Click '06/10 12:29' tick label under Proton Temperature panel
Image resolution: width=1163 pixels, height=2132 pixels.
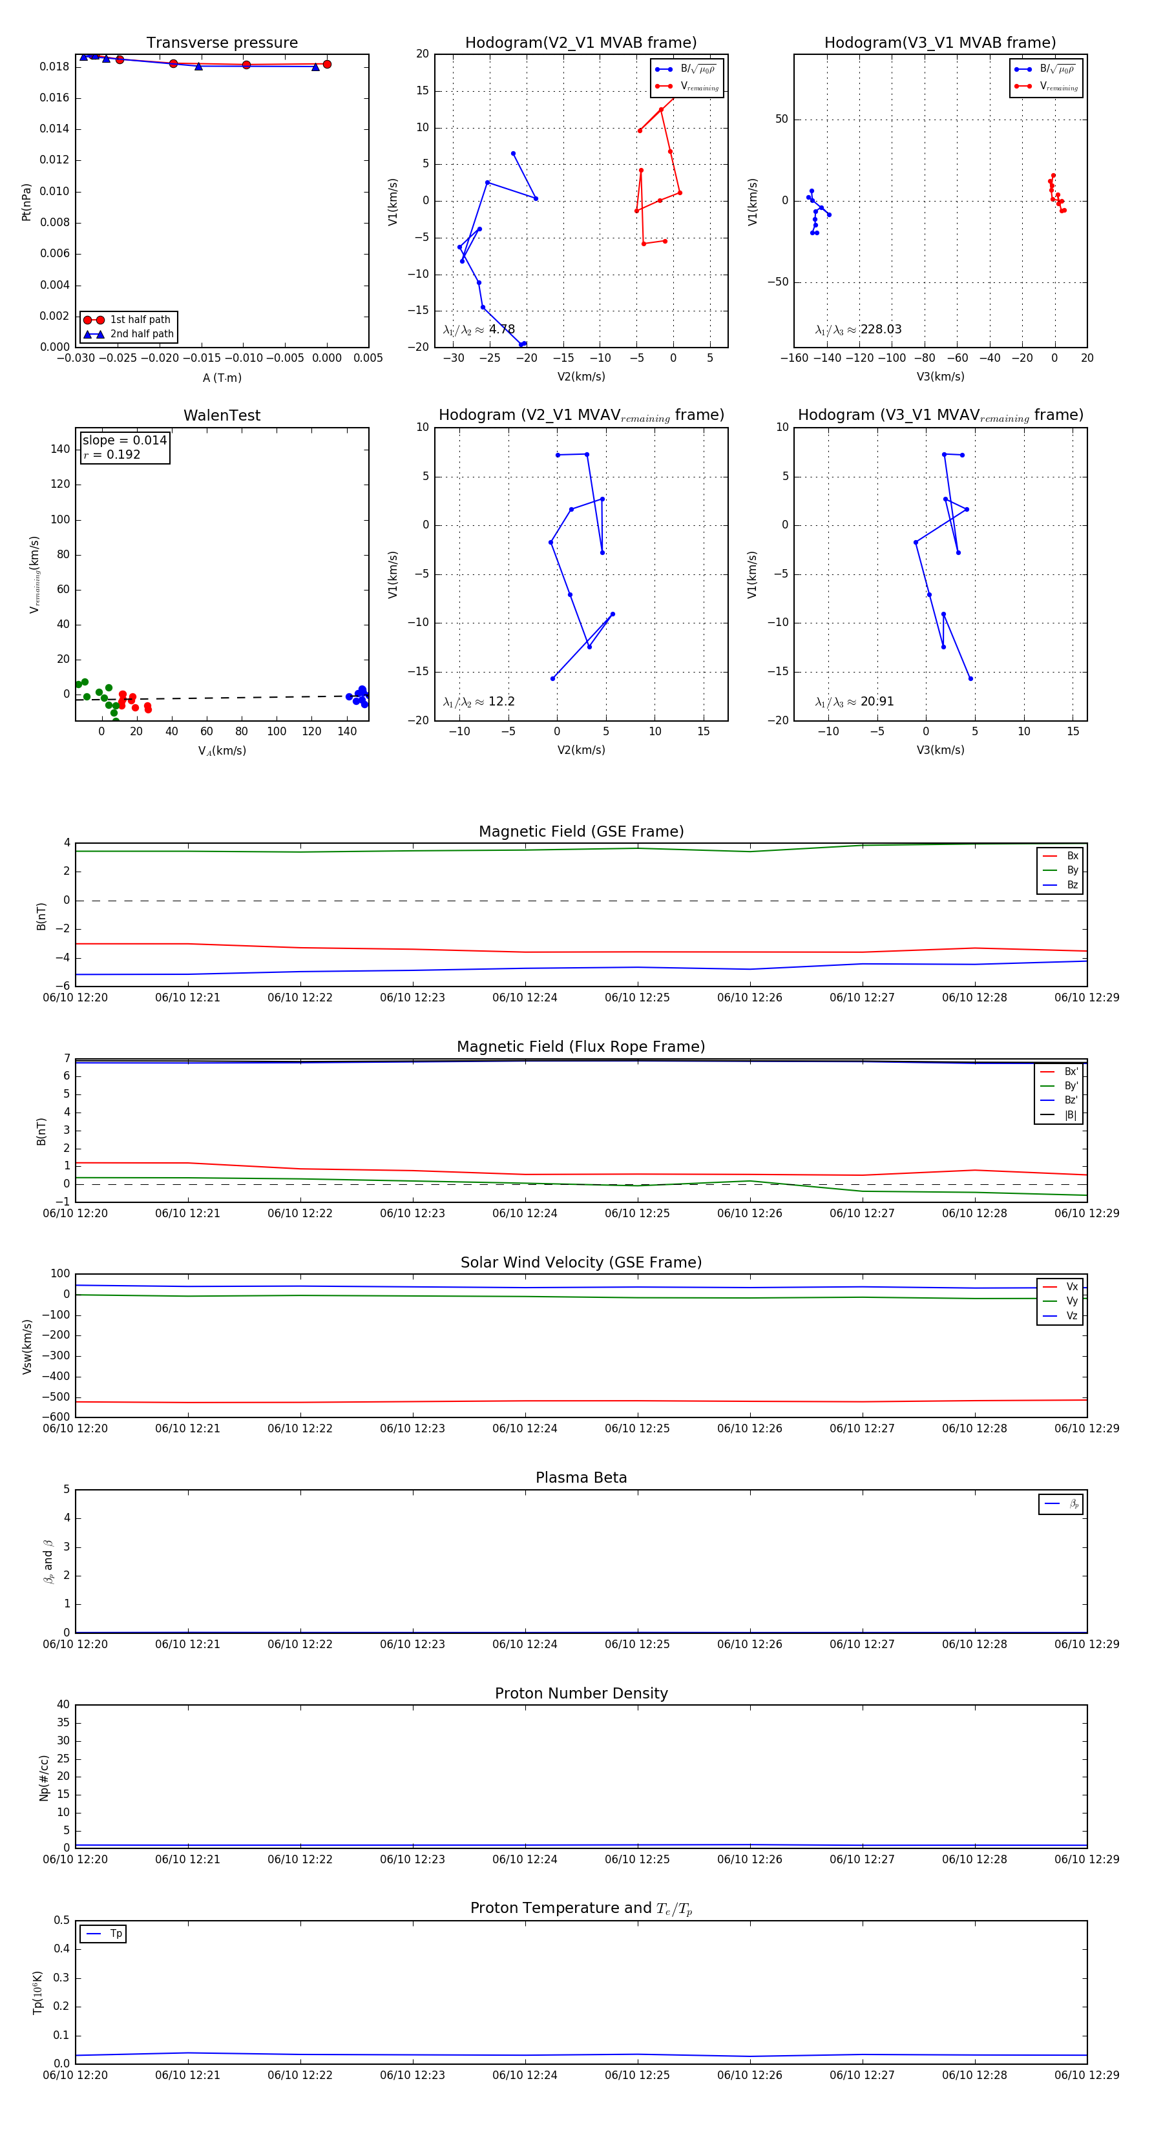[1086, 2075]
